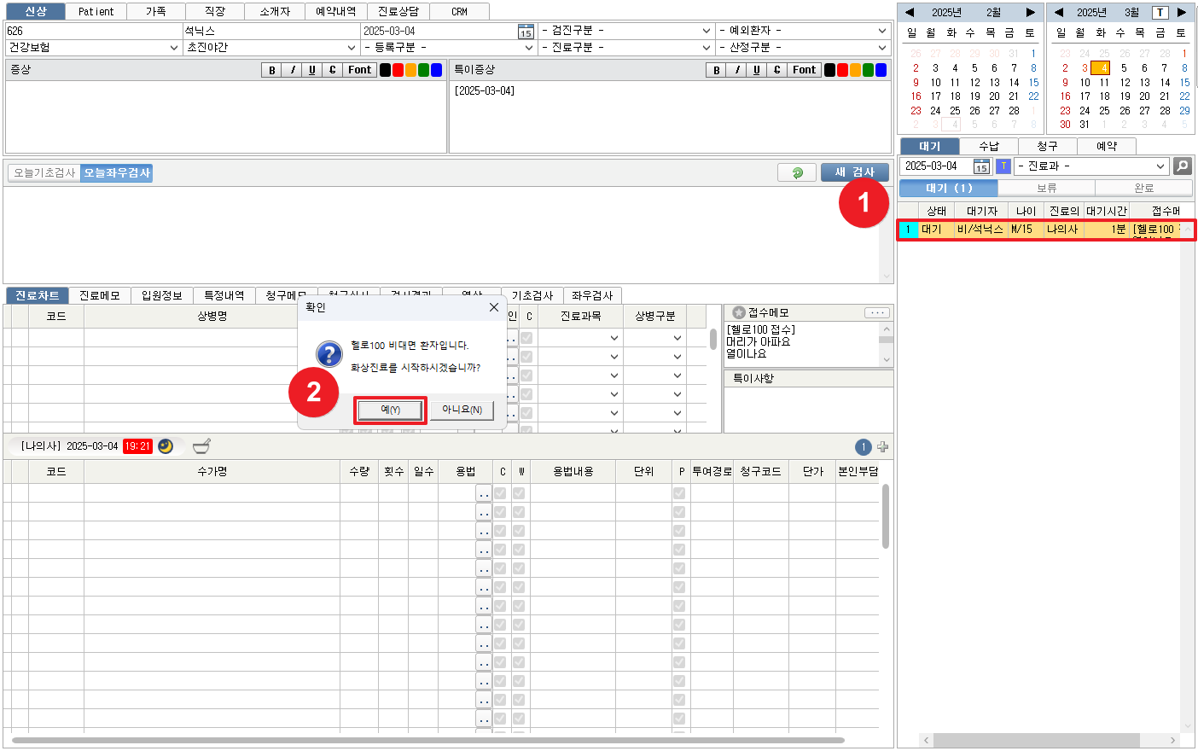This screenshot has width=1198, height=751.
Task: Click the night-time moon icon
Action: pyautogui.click(x=166, y=446)
